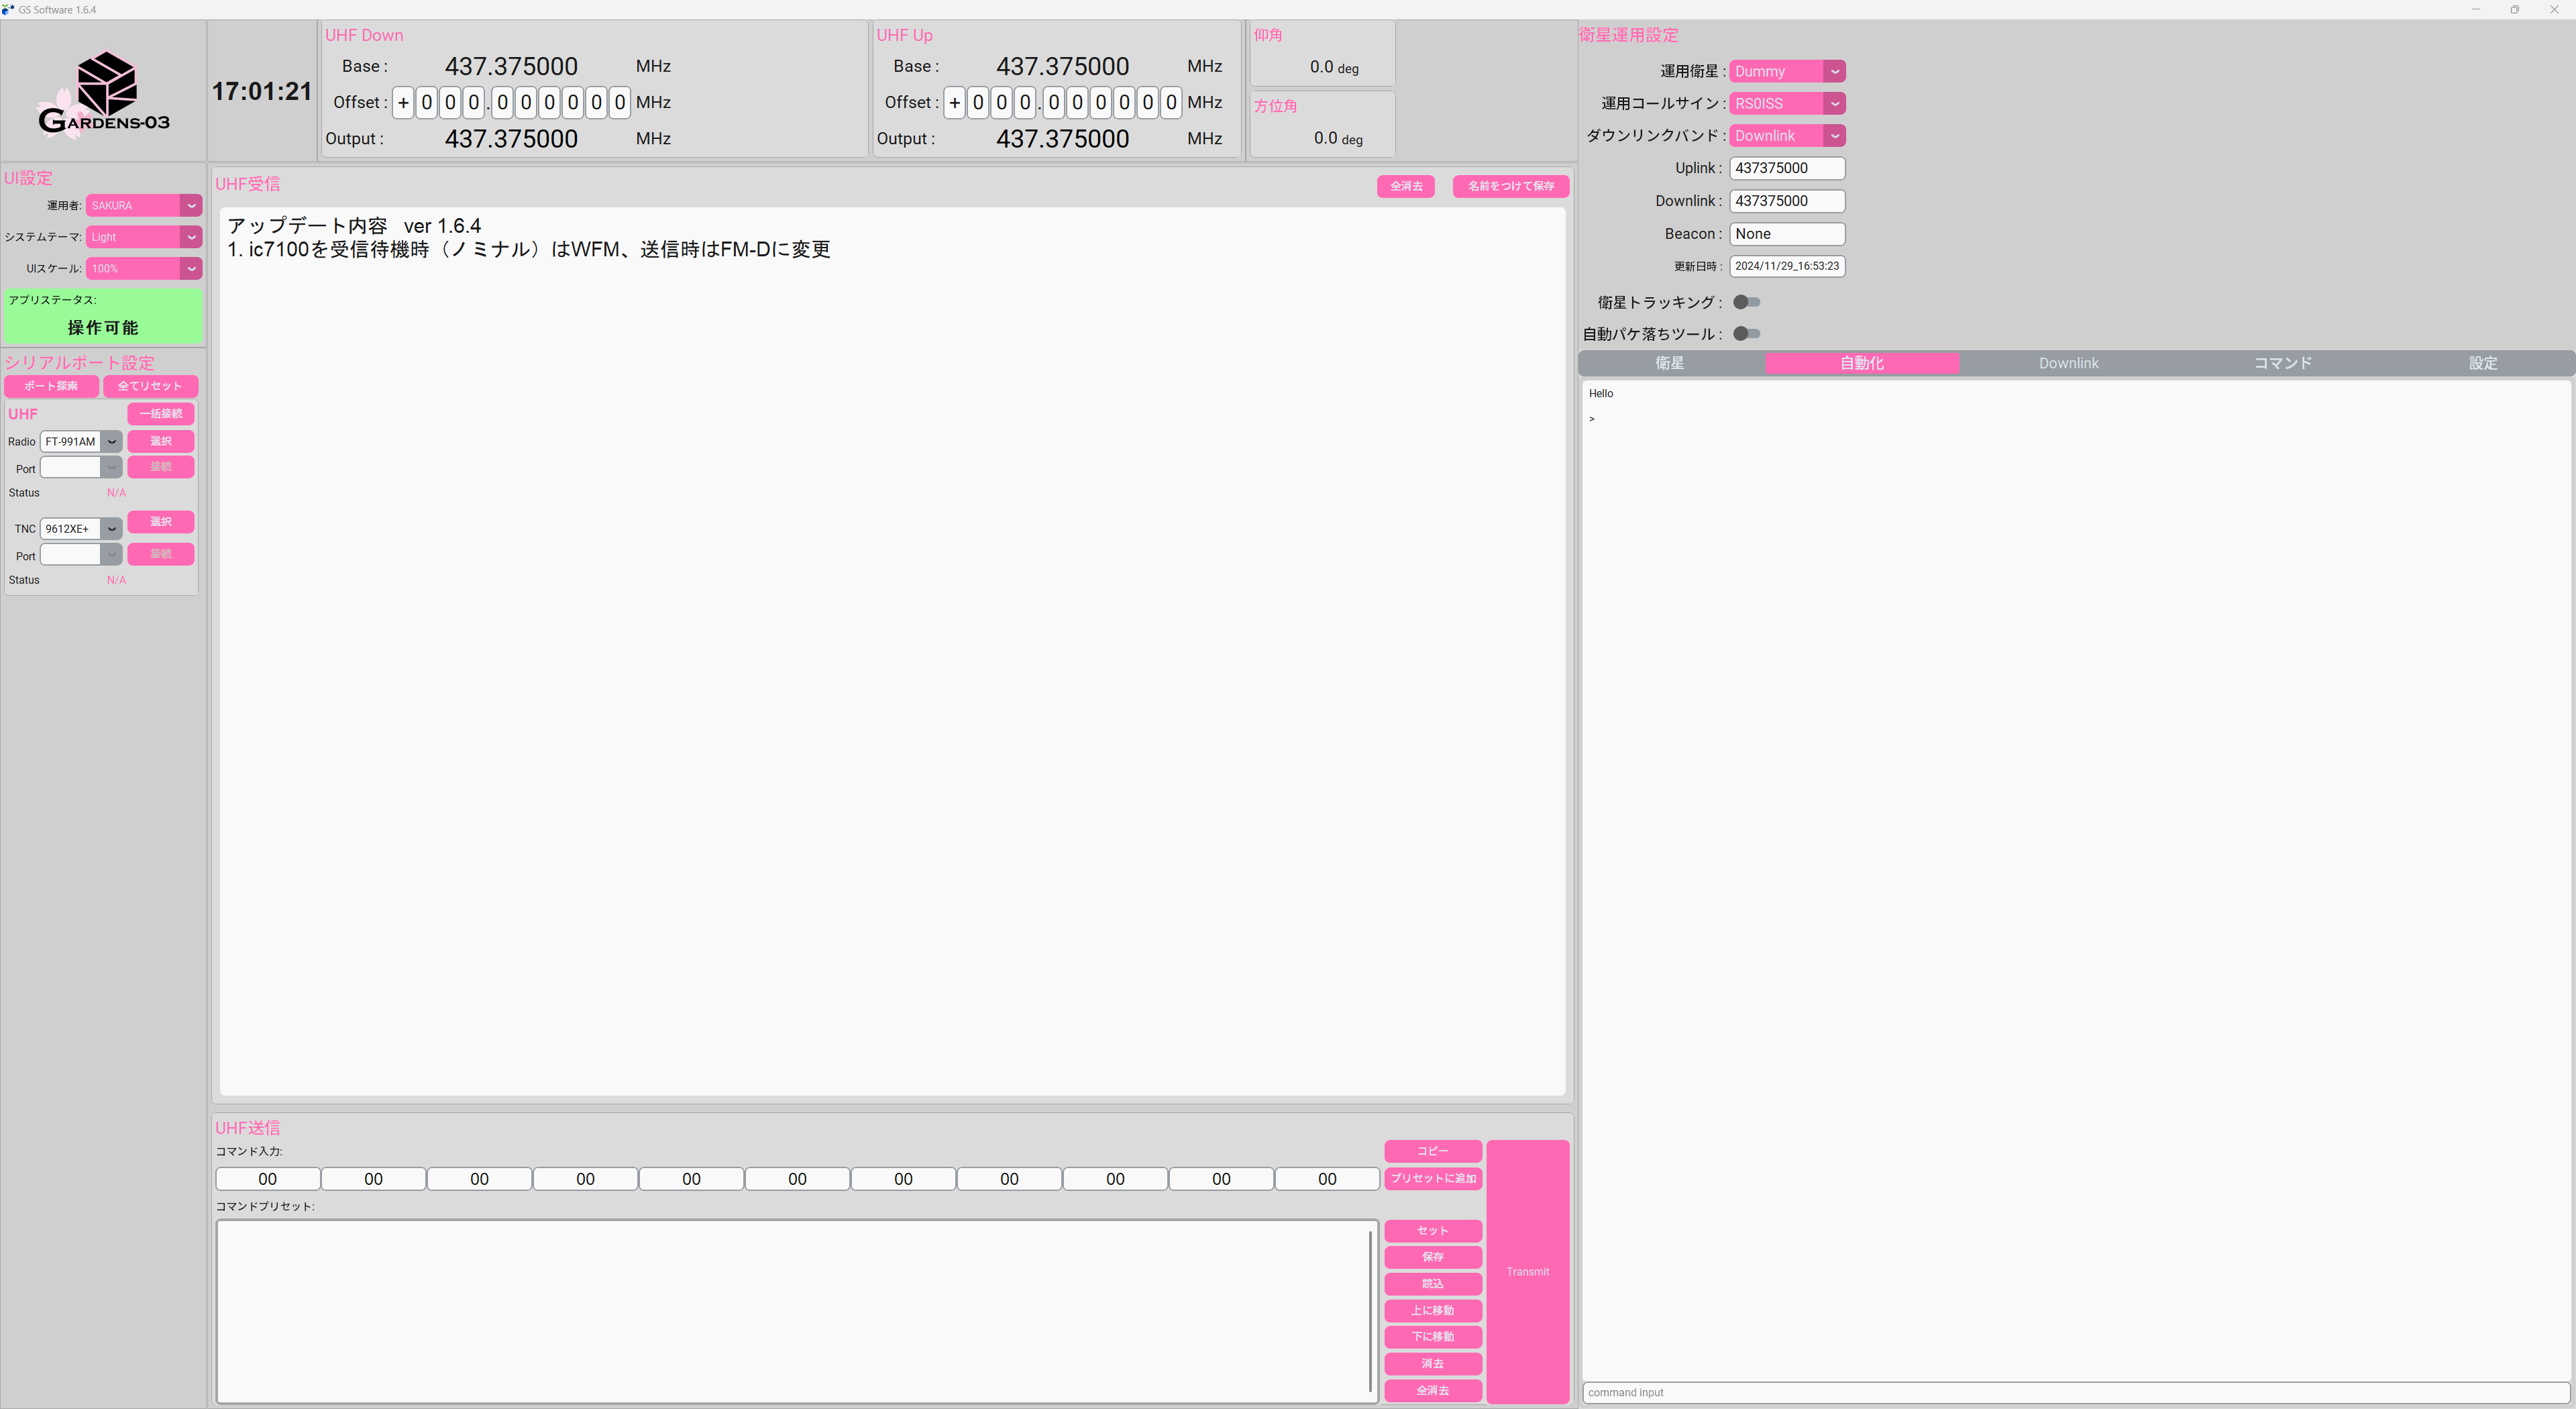
Task: Switch to the Downlink tab
Action: [x=2068, y=363]
